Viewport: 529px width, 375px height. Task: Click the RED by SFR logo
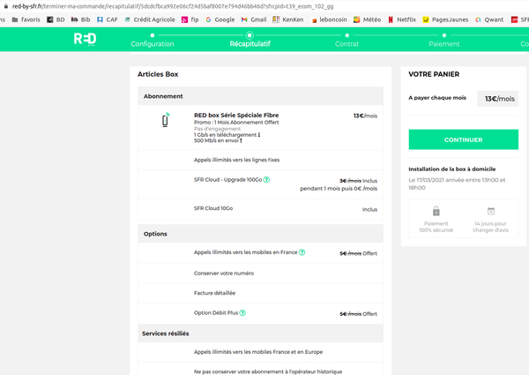pos(85,39)
